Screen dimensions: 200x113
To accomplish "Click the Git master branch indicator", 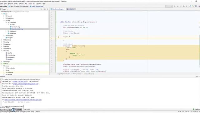I will click(194, 112).
